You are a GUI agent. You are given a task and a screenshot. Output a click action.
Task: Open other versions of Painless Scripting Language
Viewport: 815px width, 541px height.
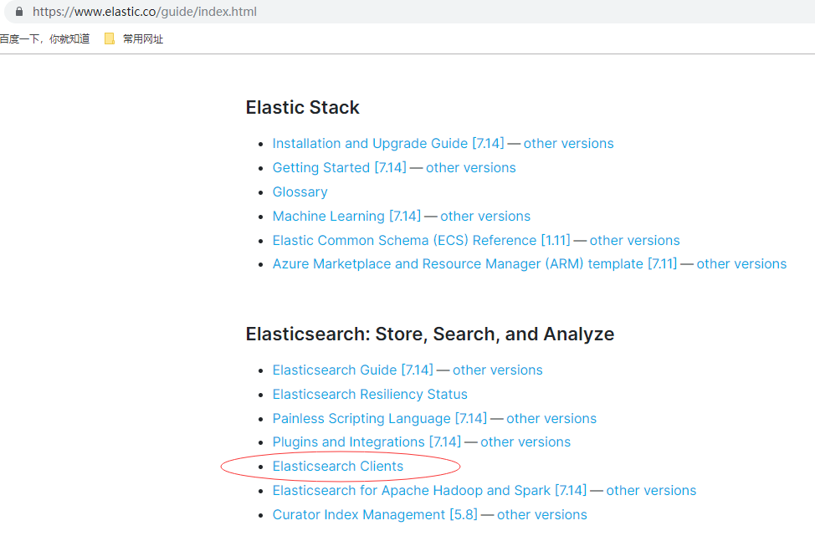click(551, 418)
